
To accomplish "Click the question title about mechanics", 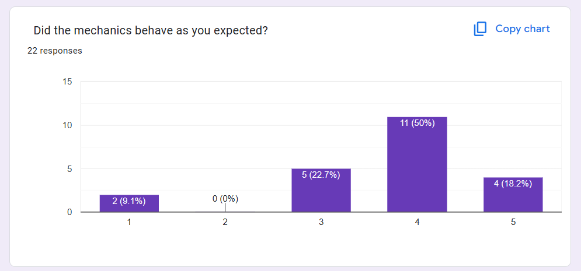I will coord(151,30).
